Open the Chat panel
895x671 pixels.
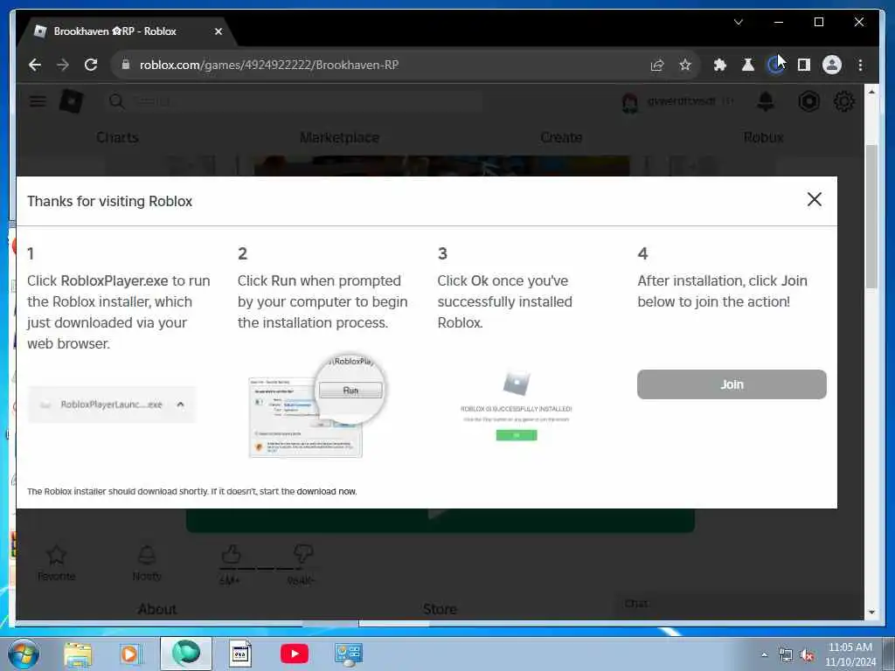click(x=739, y=605)
